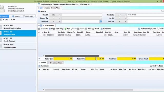Image resolution: width=164 pixels, height=92 pixels.
Task: Click the Doc Date column header
Action: coord(61,32)
